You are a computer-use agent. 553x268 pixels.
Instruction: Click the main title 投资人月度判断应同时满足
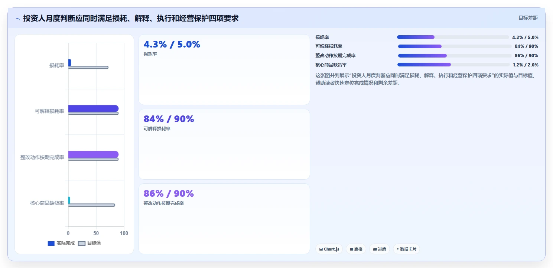(x=131, y=18)
